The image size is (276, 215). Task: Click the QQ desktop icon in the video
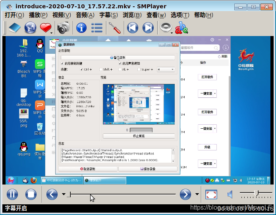coord(40,46)
